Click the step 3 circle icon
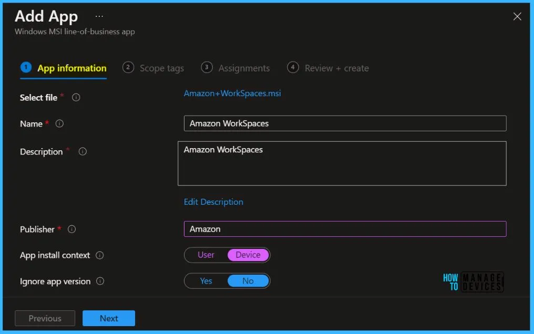This screenshot has width=534, height=334. coord(207,67)
